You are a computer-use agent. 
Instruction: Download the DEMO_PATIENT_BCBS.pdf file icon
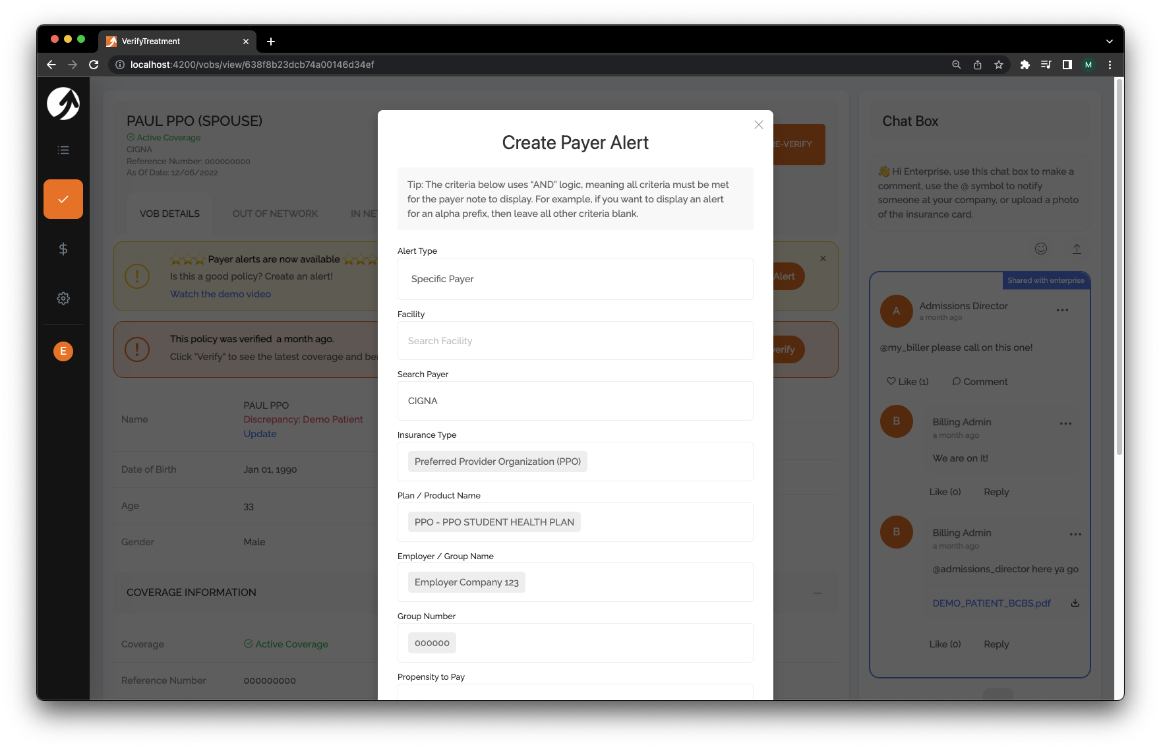[x=1075, y=603]
